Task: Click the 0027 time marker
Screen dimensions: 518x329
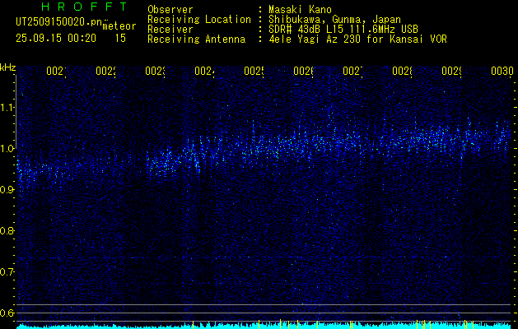Action: (x=352, y=71)
